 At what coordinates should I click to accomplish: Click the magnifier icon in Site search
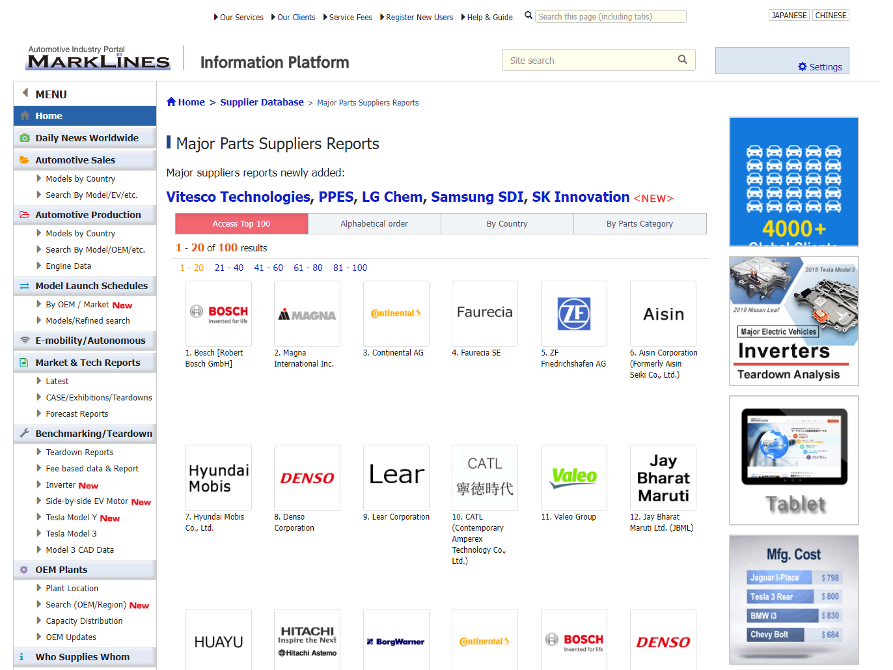coord(682,60)
